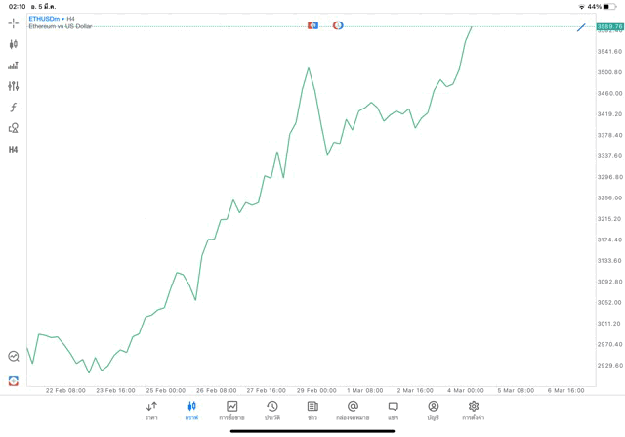The width and height of the screenshot is (625, 437).
Task: Go to the ประวัติ history tab
Action: (272, 410)
